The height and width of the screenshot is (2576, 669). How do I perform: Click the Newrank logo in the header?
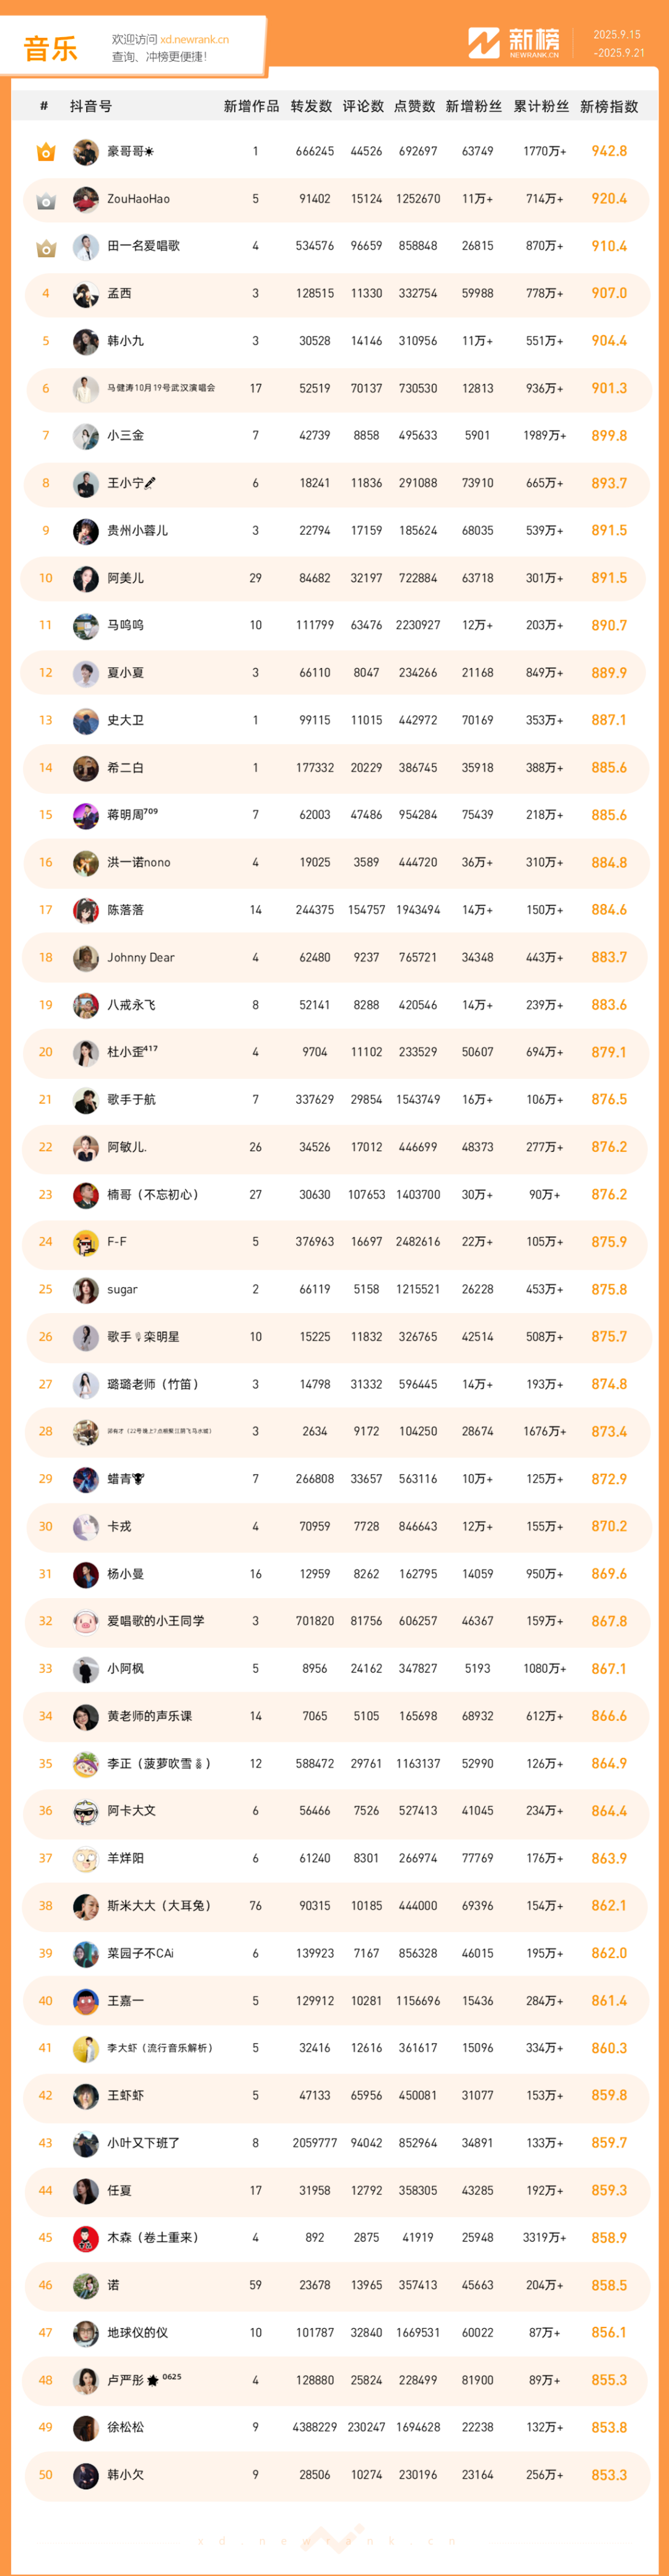514,43
